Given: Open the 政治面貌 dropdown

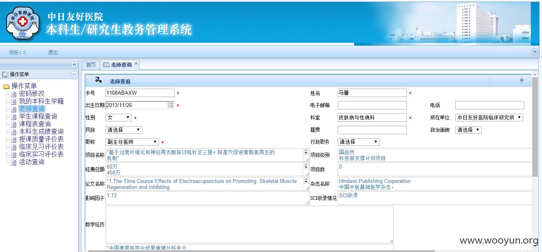Looking at the screenshot, I should coord(468,130).
